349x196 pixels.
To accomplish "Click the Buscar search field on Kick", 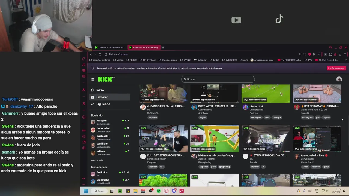I will (218, 79).
